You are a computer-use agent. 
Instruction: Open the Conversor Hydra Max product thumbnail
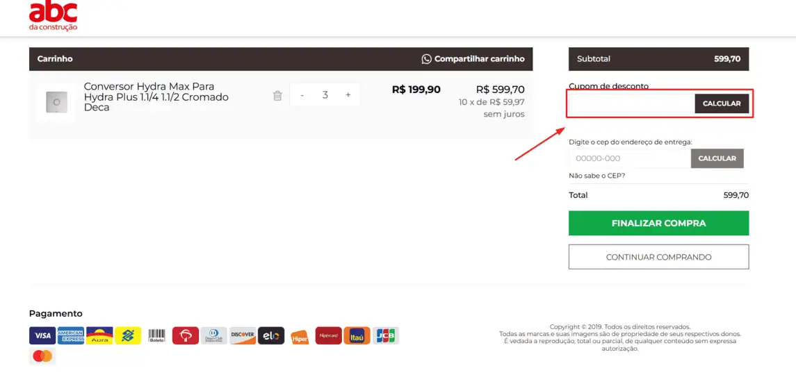[56, 102]
